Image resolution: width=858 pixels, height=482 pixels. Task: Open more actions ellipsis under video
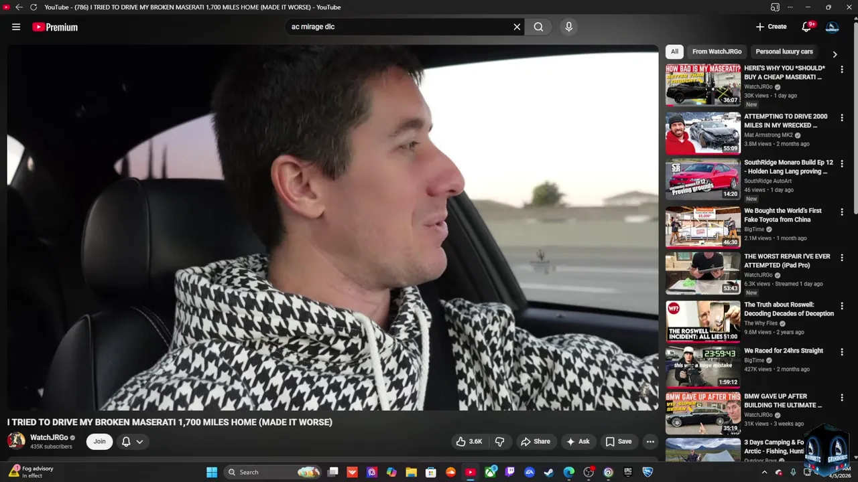650,442
